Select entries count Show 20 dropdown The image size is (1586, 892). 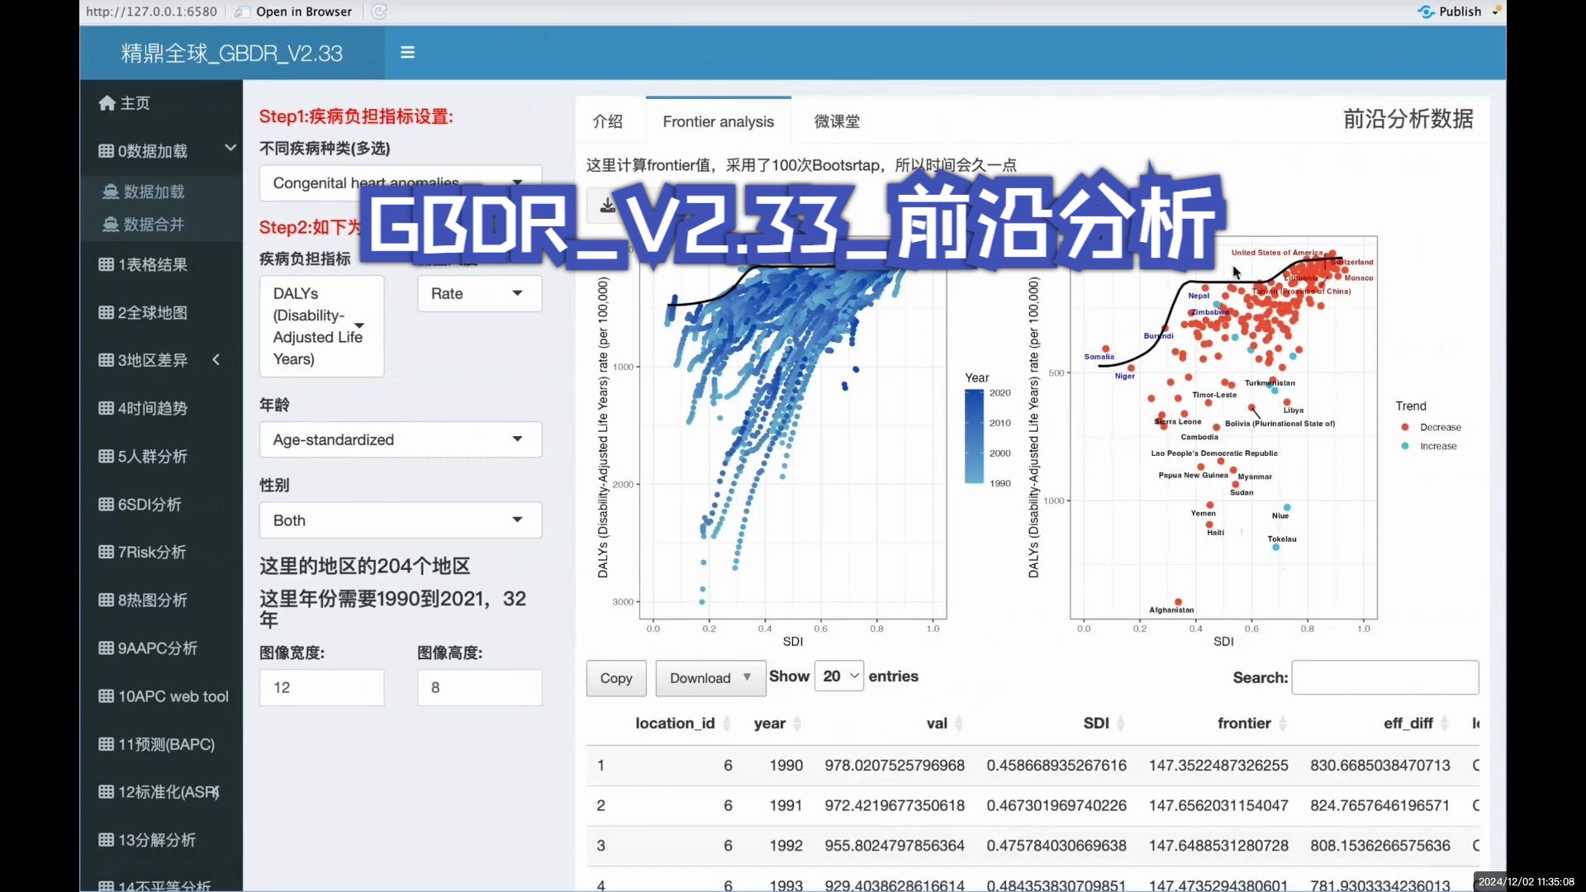click(840, 676)
